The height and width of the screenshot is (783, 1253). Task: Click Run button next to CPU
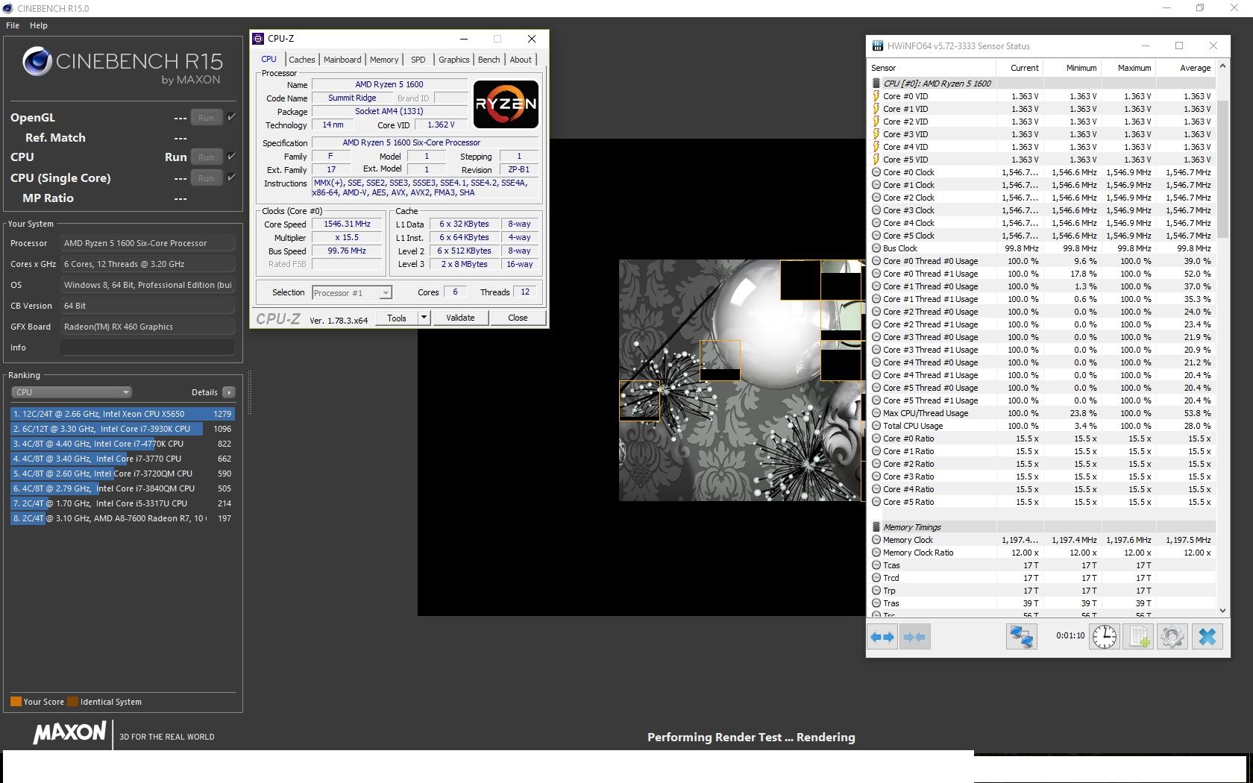click(206, 157)
